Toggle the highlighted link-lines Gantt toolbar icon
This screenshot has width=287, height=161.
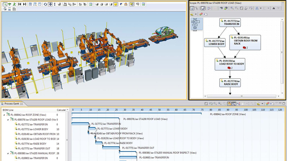coord(234,104)
